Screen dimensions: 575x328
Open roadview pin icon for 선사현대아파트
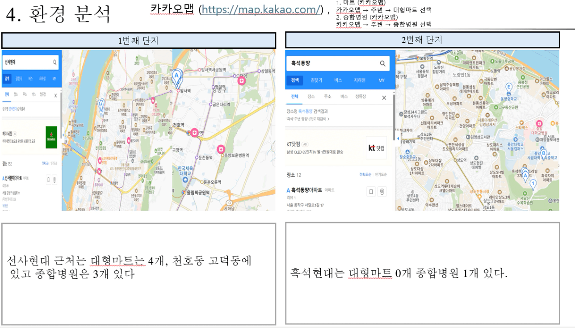point(55,180)
